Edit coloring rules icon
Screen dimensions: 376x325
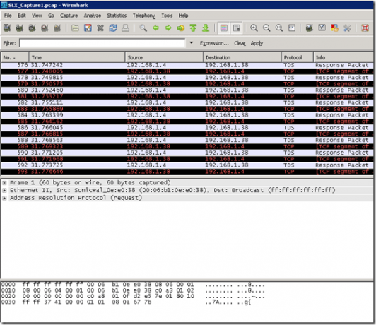334,28
